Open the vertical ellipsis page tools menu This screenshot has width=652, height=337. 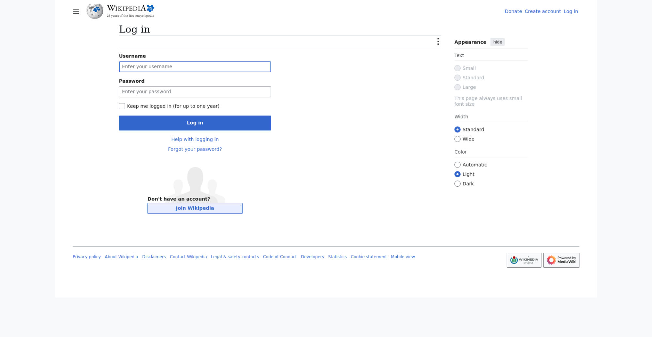[x=438, y=41]
